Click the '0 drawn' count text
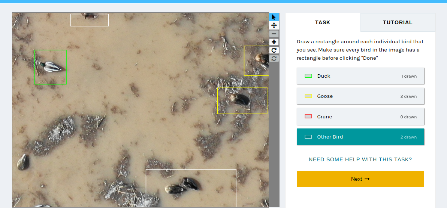 coord(408,117)
